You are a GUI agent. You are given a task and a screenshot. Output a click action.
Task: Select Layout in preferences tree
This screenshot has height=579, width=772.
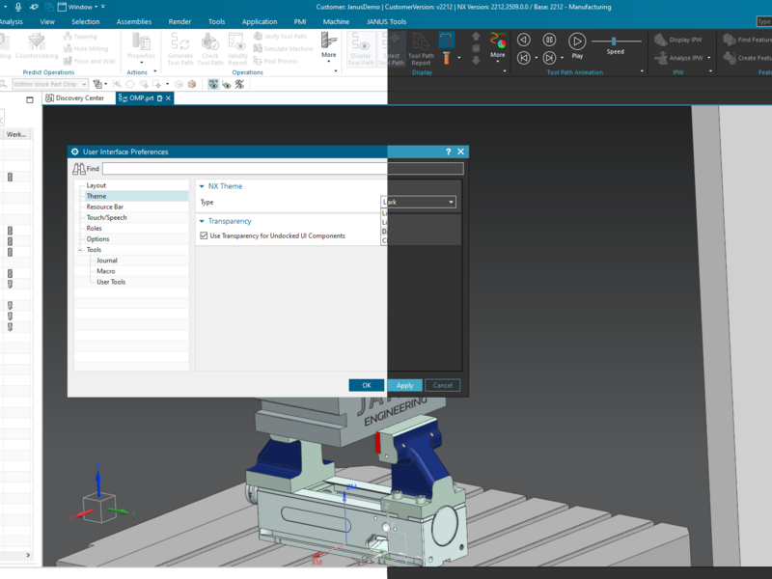pos(96,185)
